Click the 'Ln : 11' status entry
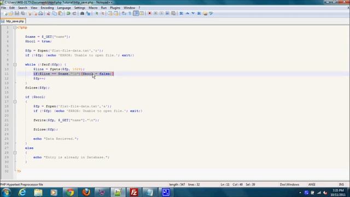350x197 pixels. (x=225, y=184)
